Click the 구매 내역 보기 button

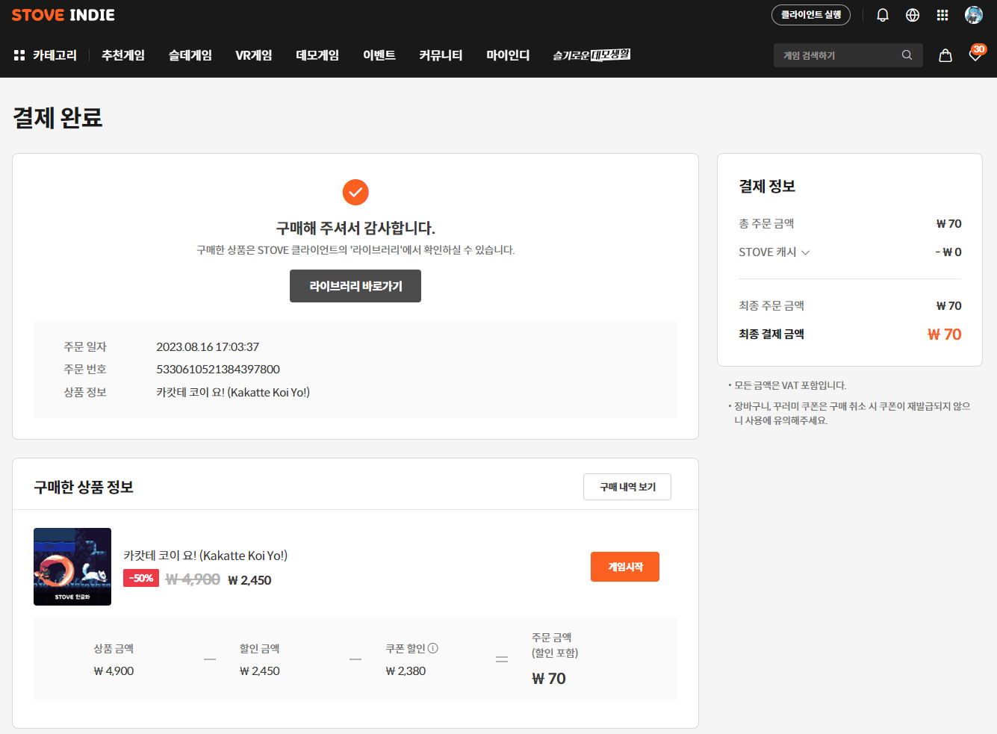click(x=627, y=487)
